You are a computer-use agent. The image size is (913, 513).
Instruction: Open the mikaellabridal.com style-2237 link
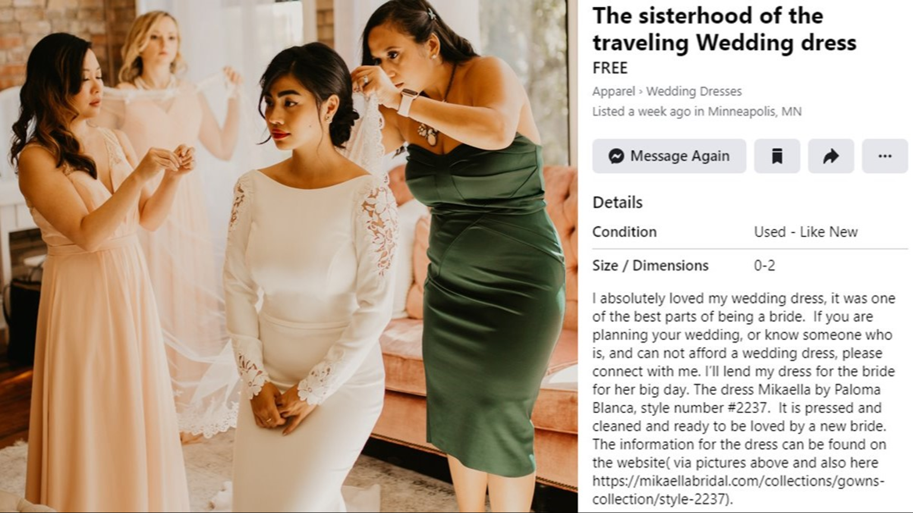pyautogui.click(x=738, y=490)
